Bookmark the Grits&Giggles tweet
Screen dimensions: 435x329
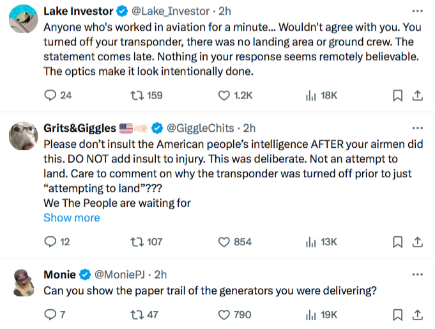(397, 242)
